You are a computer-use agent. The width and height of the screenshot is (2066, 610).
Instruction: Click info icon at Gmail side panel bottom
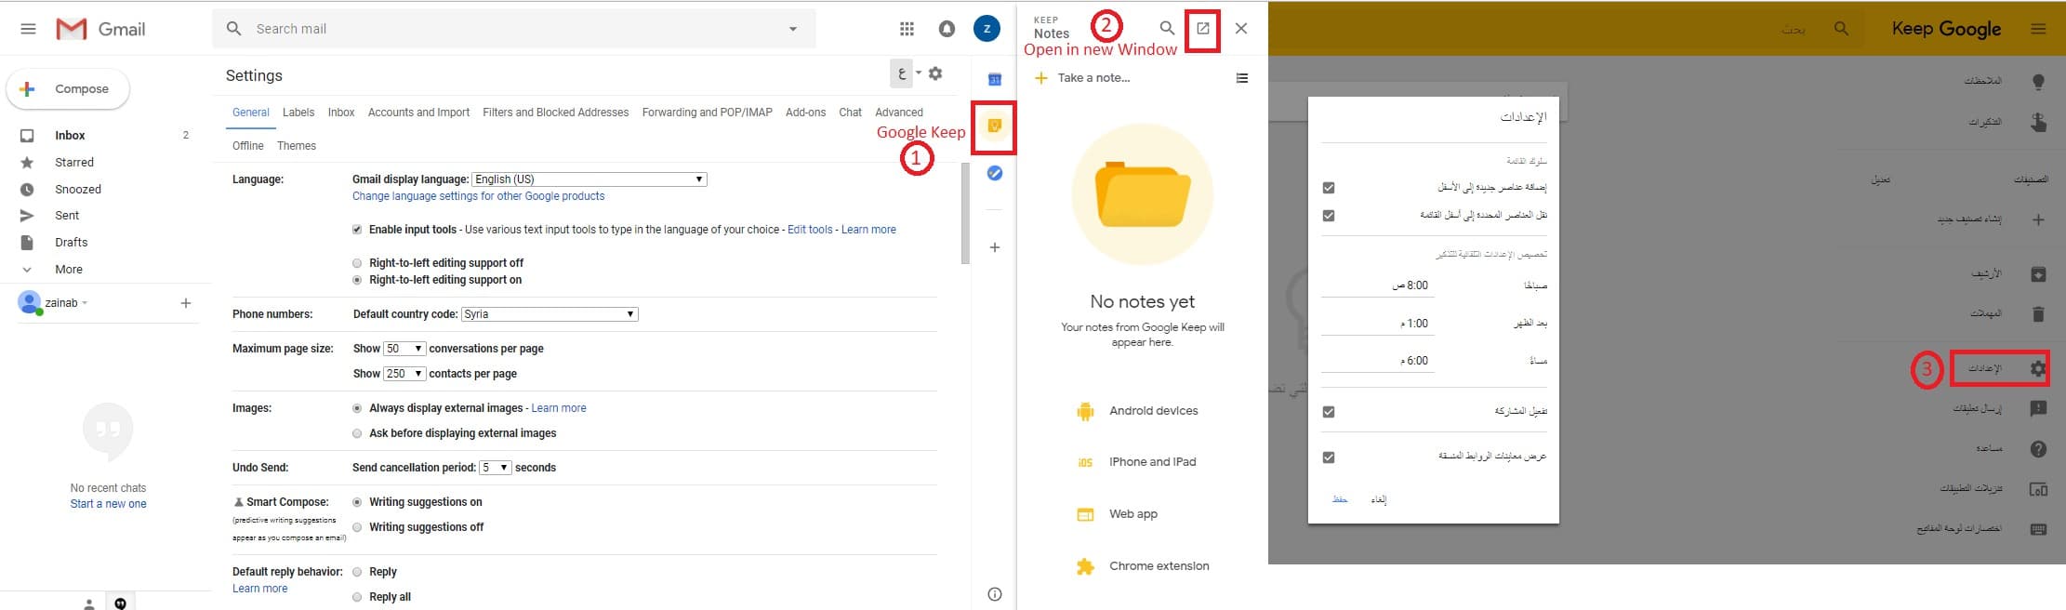[994, 594]
